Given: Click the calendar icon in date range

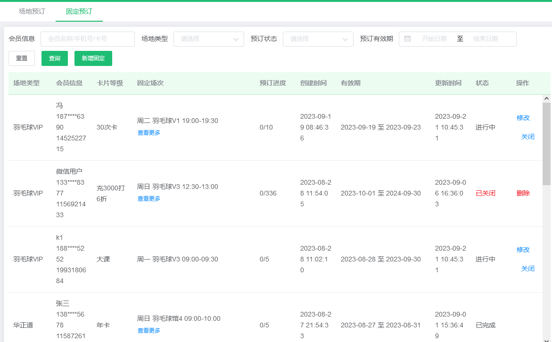Looking at the screenshot, I should [x=408, y=39].
